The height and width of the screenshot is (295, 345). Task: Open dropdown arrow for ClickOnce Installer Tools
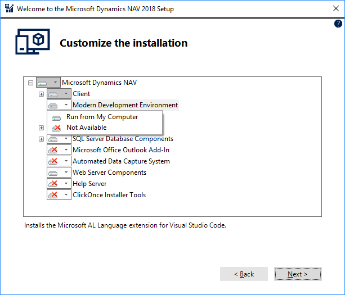point(66,194)
